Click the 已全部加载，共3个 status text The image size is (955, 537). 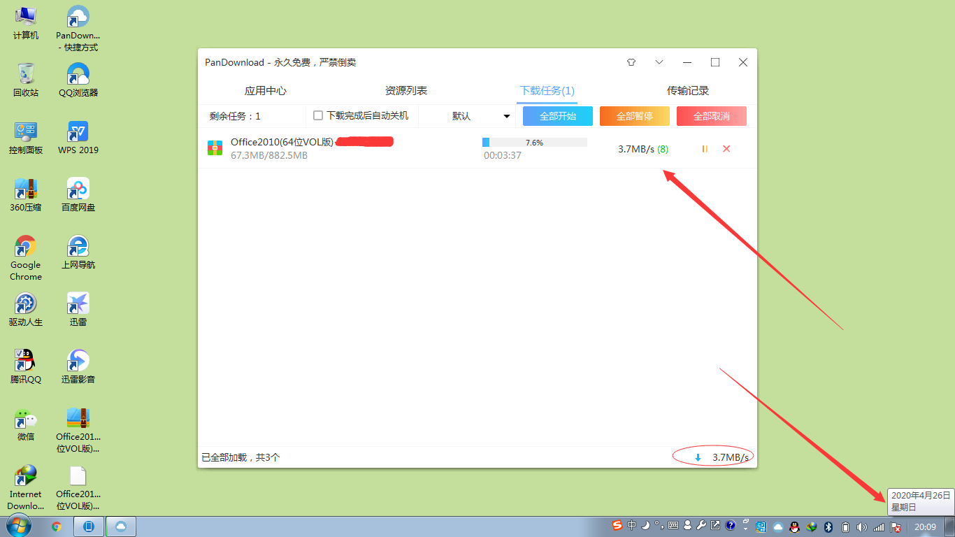(240, 457)
